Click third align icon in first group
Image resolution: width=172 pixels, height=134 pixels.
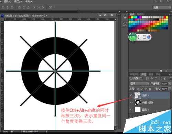click(12, 7)
